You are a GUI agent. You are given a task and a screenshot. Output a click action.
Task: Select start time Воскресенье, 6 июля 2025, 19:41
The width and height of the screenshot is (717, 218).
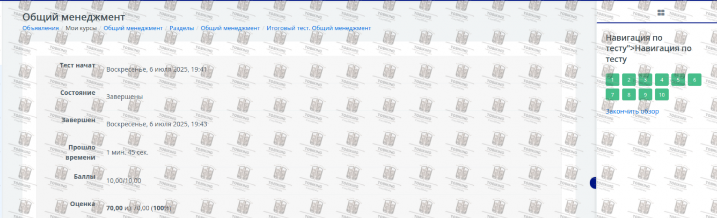point(157,69)
